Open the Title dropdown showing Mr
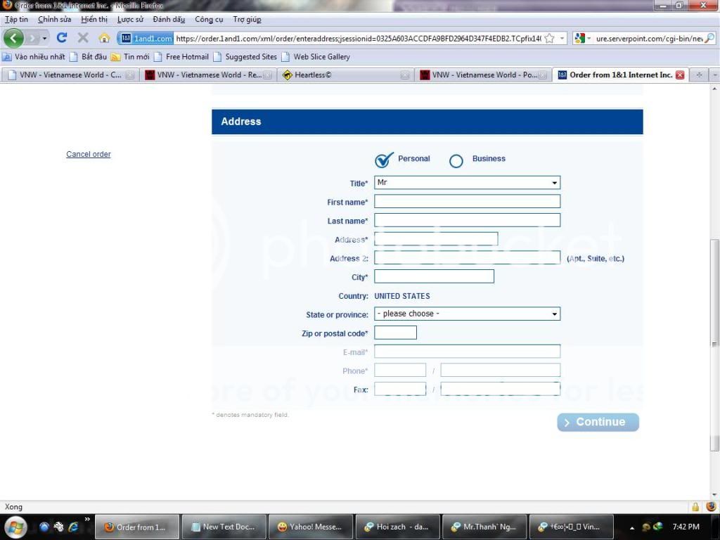 467,183
